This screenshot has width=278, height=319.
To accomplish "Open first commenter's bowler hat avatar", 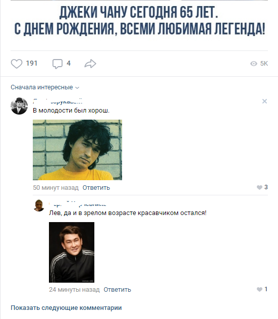I will click(x=19, y=106).
